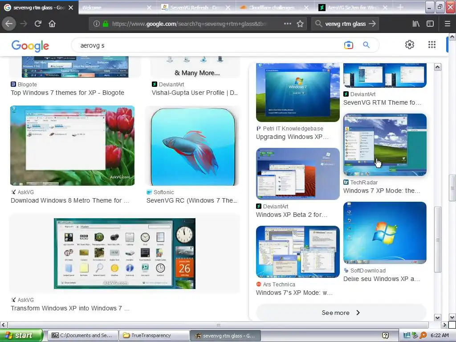Click the horizontal scrollbar left arrow
Viewport: 456px width, 342px height.
tap(4, 325)
